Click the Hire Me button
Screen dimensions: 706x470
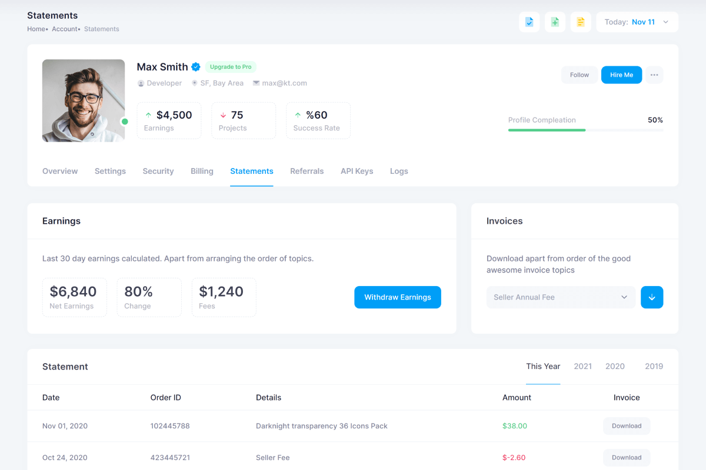point(621,75)
